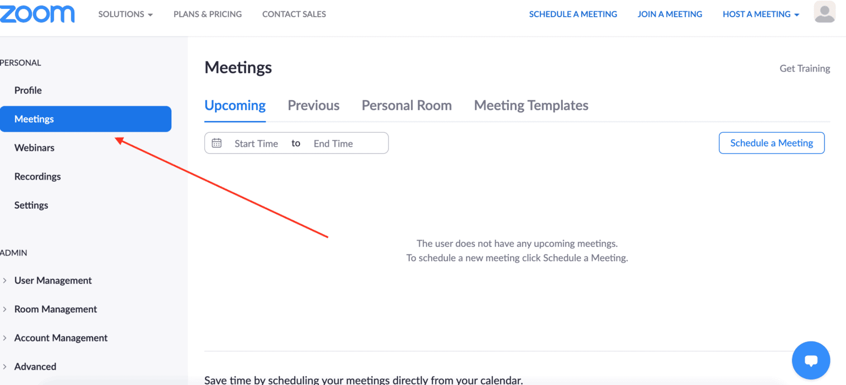Click the Start Time input field

pyautogui.click(x=256, y=143)
